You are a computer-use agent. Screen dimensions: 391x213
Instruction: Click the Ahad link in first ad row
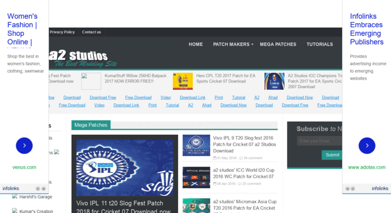tap(273, 98)
